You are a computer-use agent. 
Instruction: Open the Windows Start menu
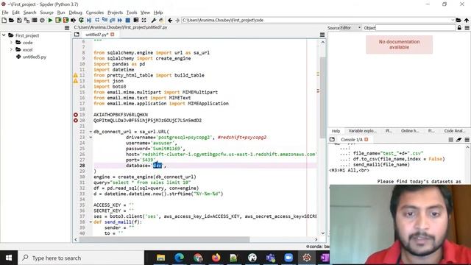9,258
